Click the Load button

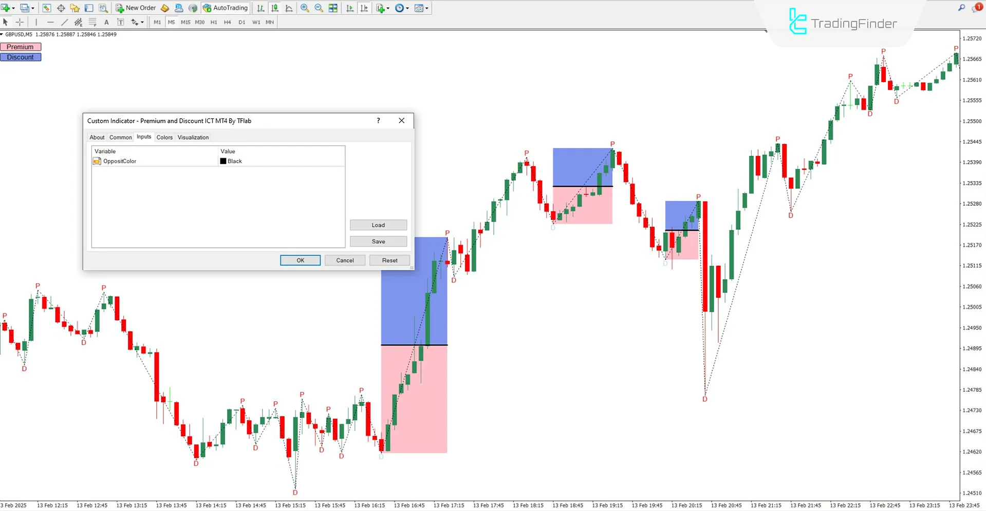[x=378, y=225]
